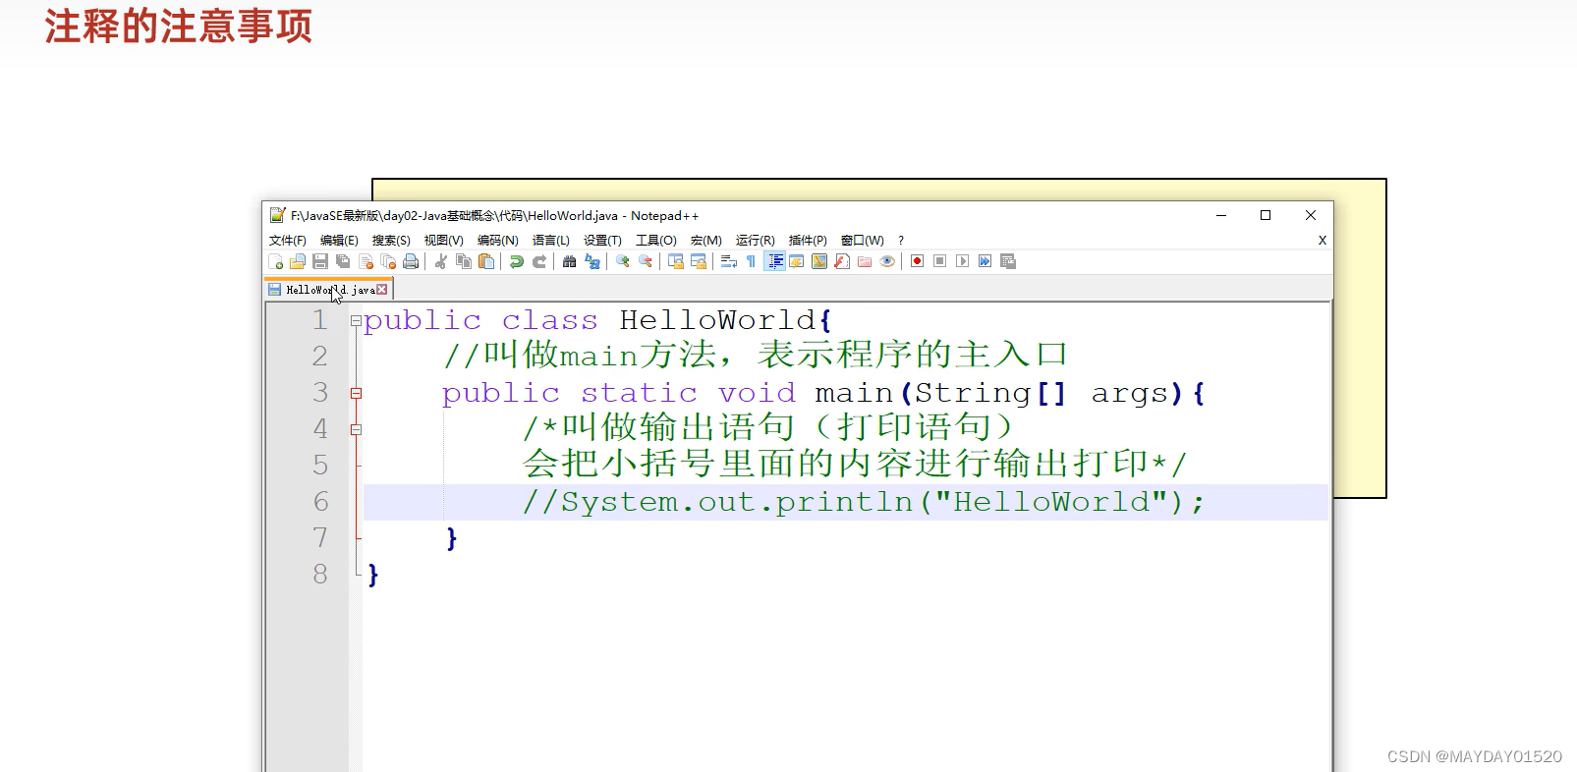
Task: Click the Playback macro icon
Action: coord(963,261)
